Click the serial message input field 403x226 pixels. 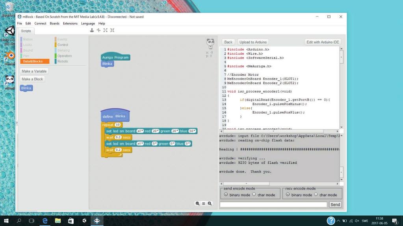click(273, 204)
